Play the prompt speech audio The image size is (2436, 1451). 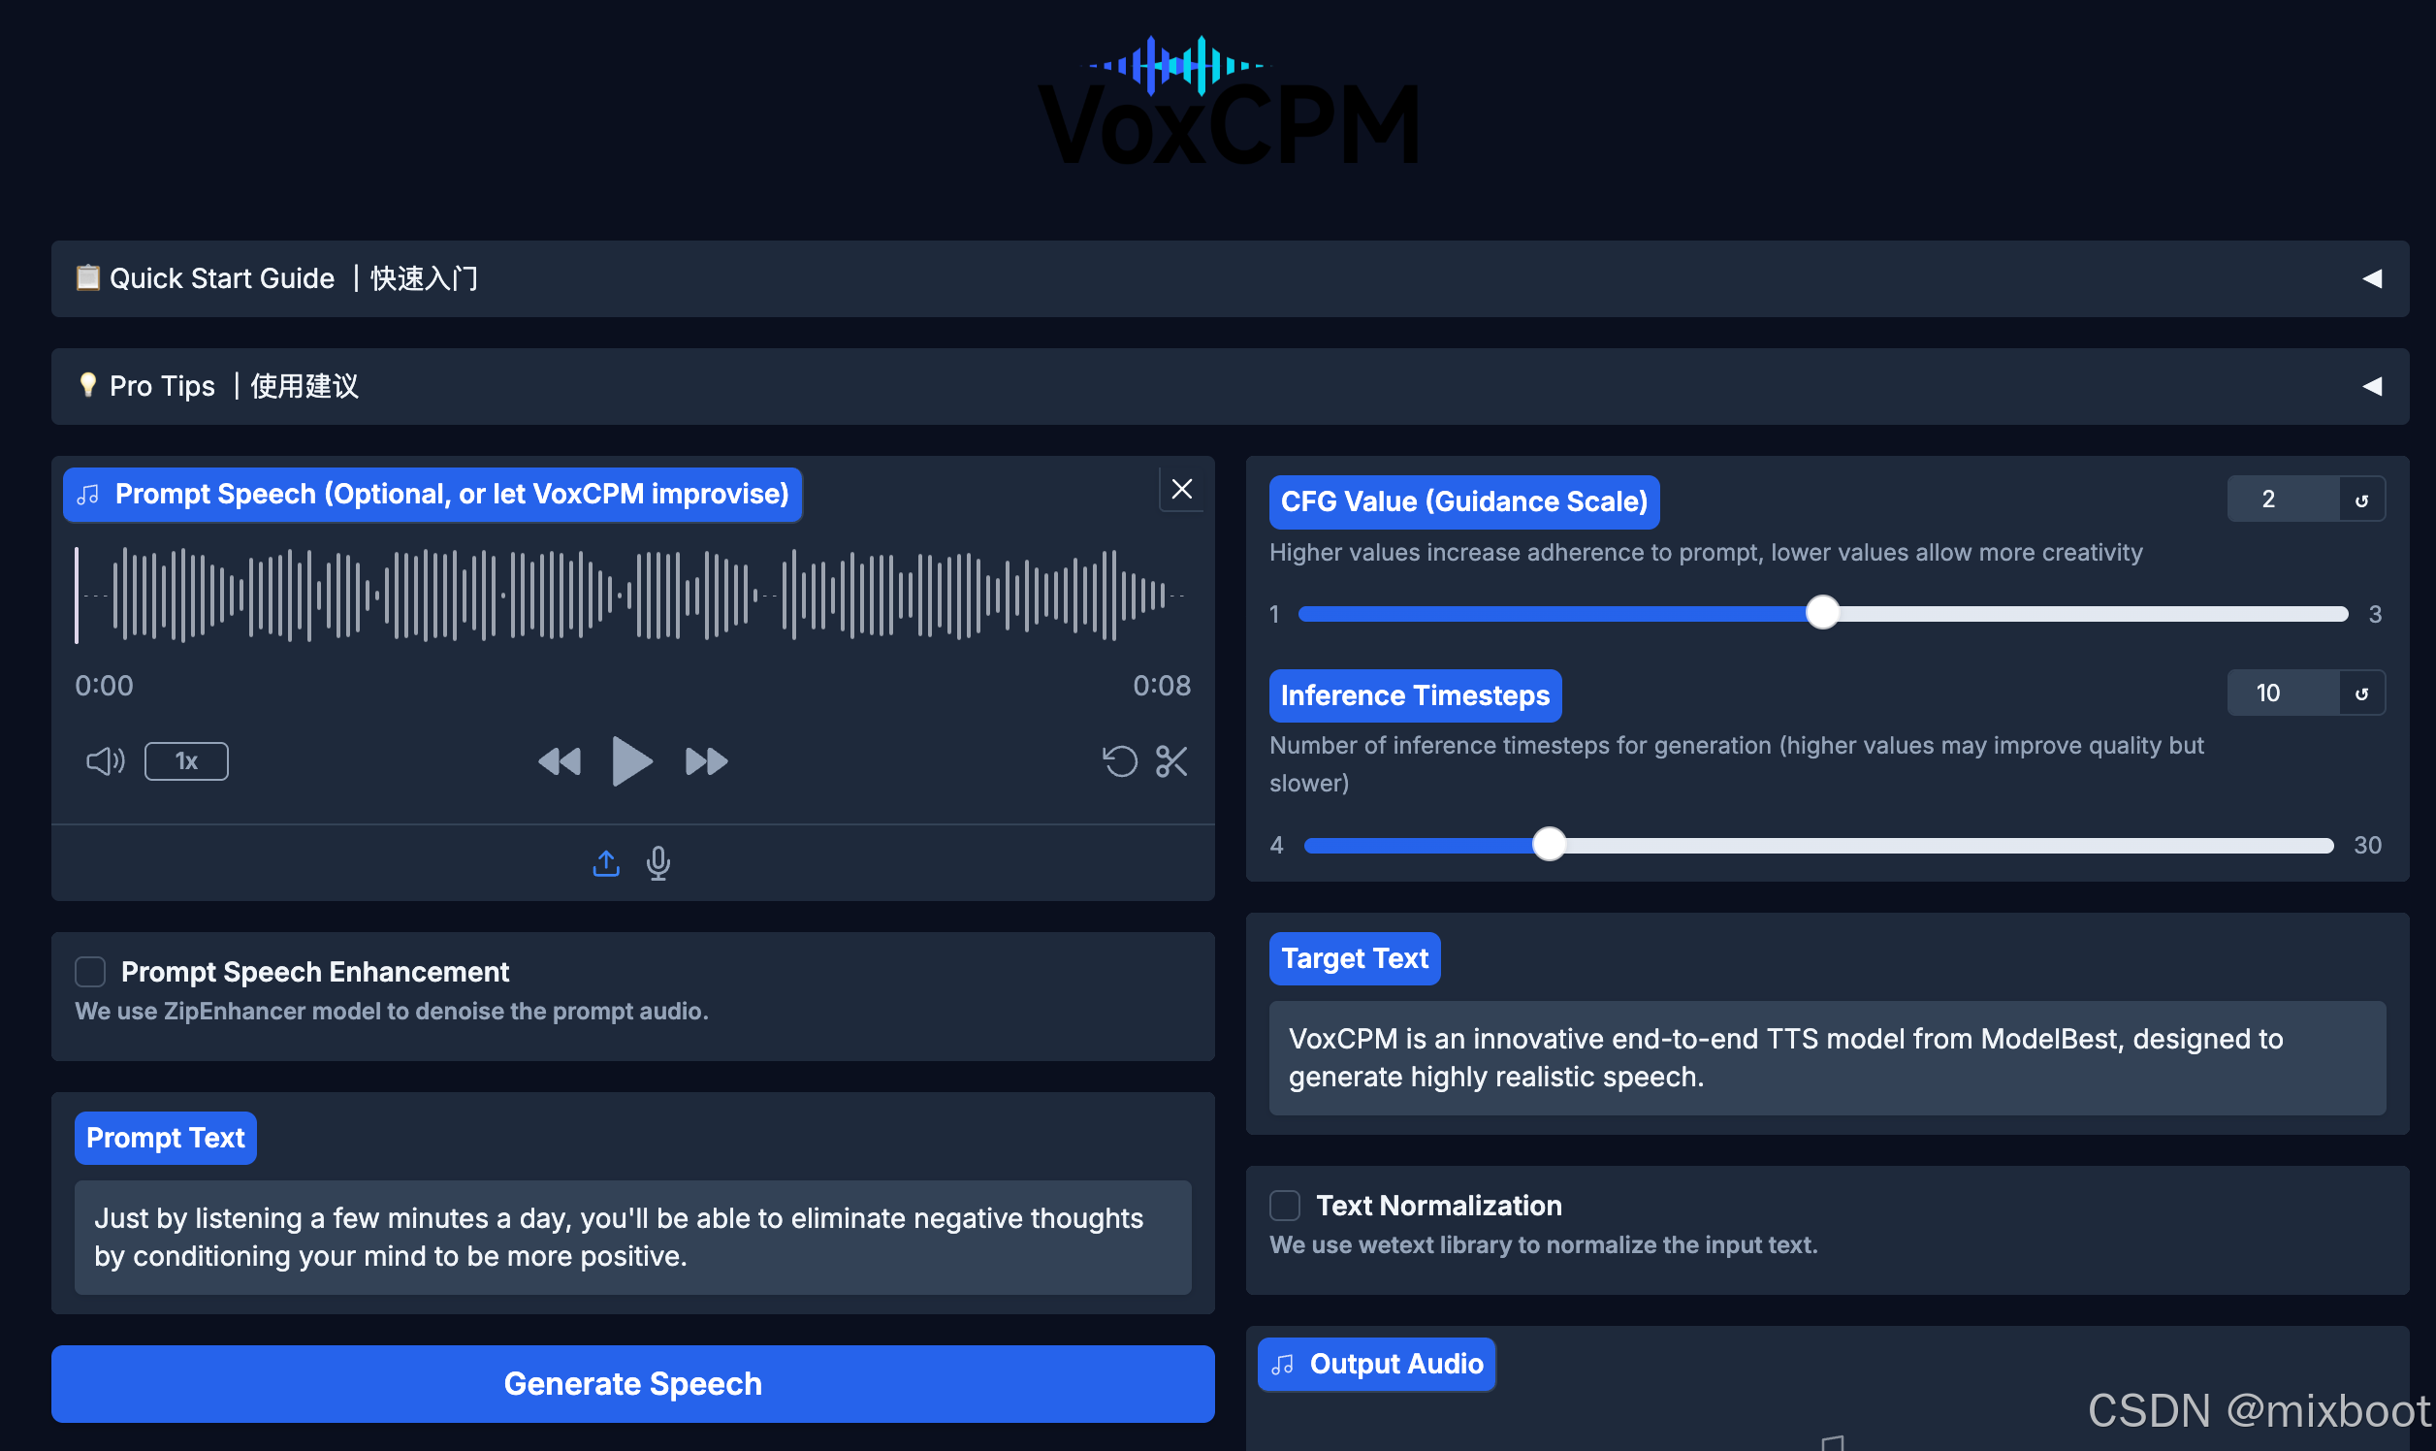tap(630, 760)
